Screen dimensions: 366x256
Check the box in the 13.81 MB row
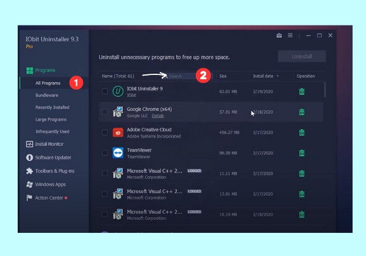(105, 194)
